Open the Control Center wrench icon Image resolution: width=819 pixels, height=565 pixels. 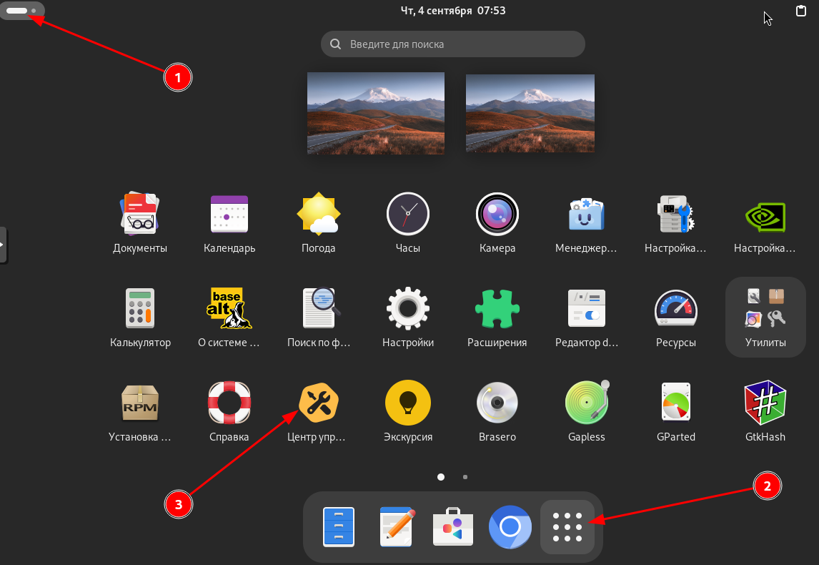click(318, 403)
